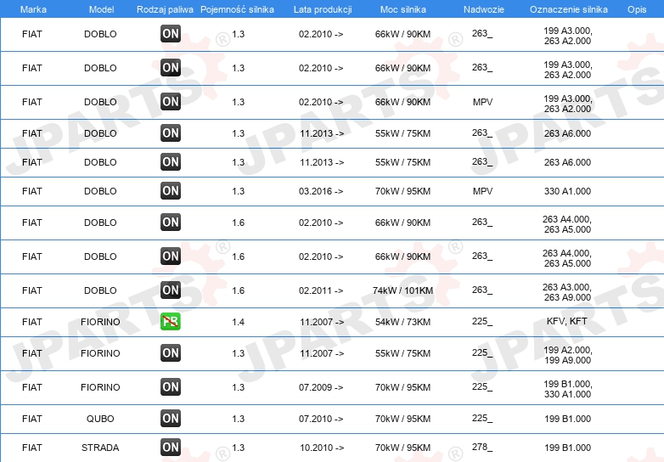Click the 'Opis' column header
This screenshot has width=664, height=462.
[637, 9]
